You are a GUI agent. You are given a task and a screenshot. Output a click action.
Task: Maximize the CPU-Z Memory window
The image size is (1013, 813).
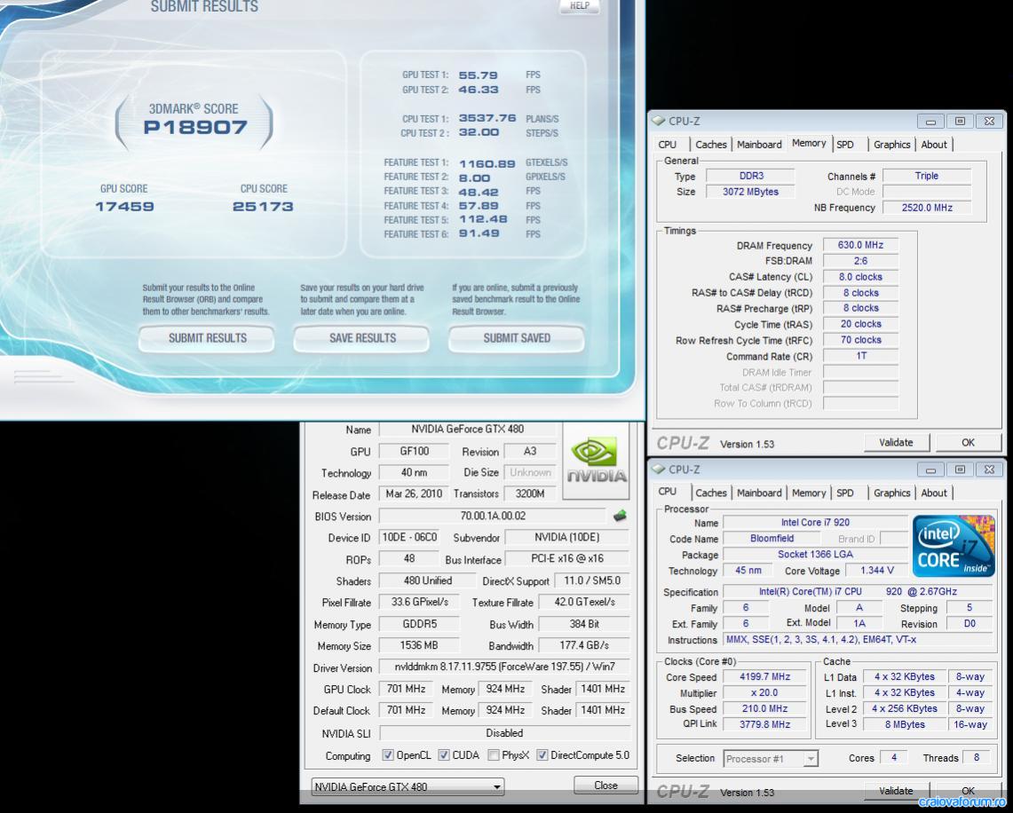coord(960,121)
